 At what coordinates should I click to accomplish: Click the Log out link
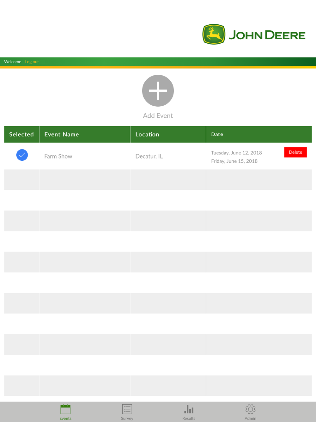32,62
